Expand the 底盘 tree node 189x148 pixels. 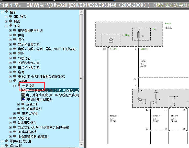click(6, 21)
